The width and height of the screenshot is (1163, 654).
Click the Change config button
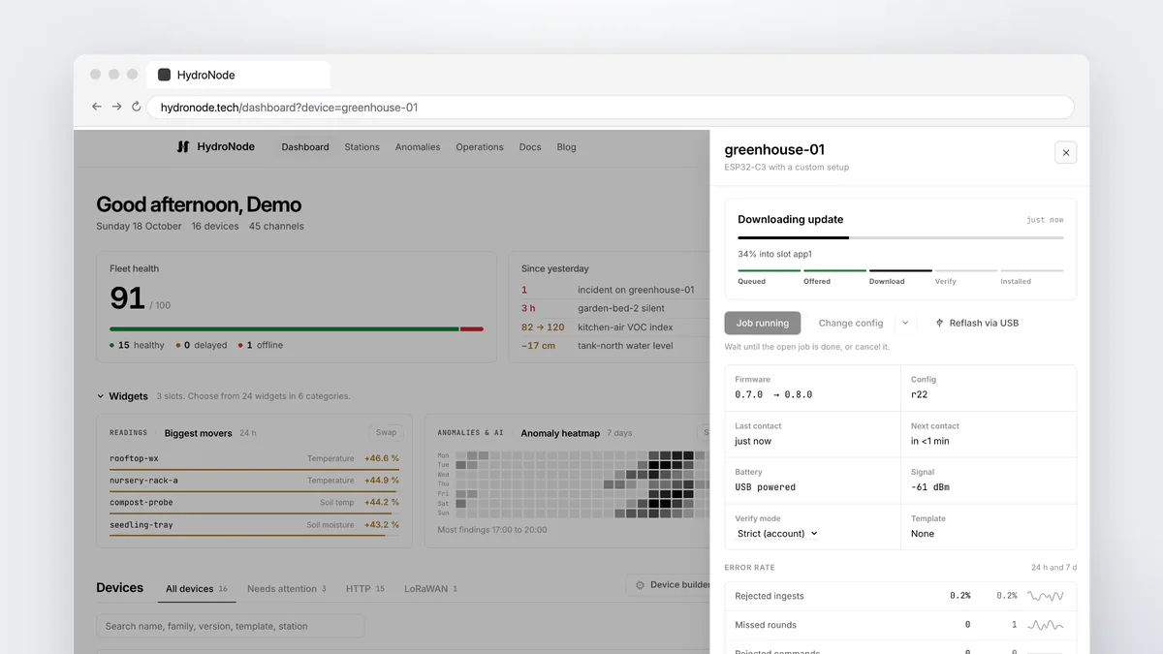pos(851,324)
